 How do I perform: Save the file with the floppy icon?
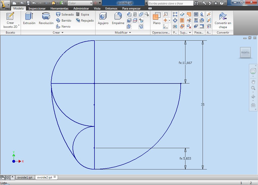(28, 3)
